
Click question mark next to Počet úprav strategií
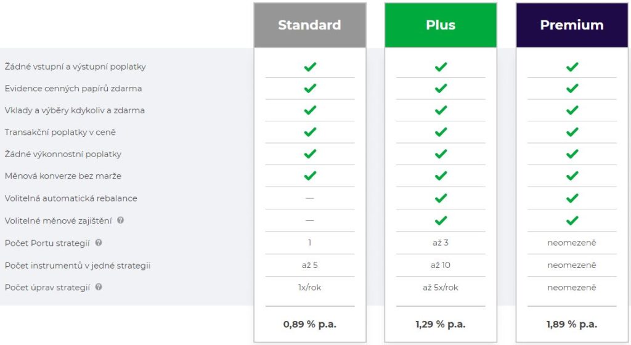99,287
